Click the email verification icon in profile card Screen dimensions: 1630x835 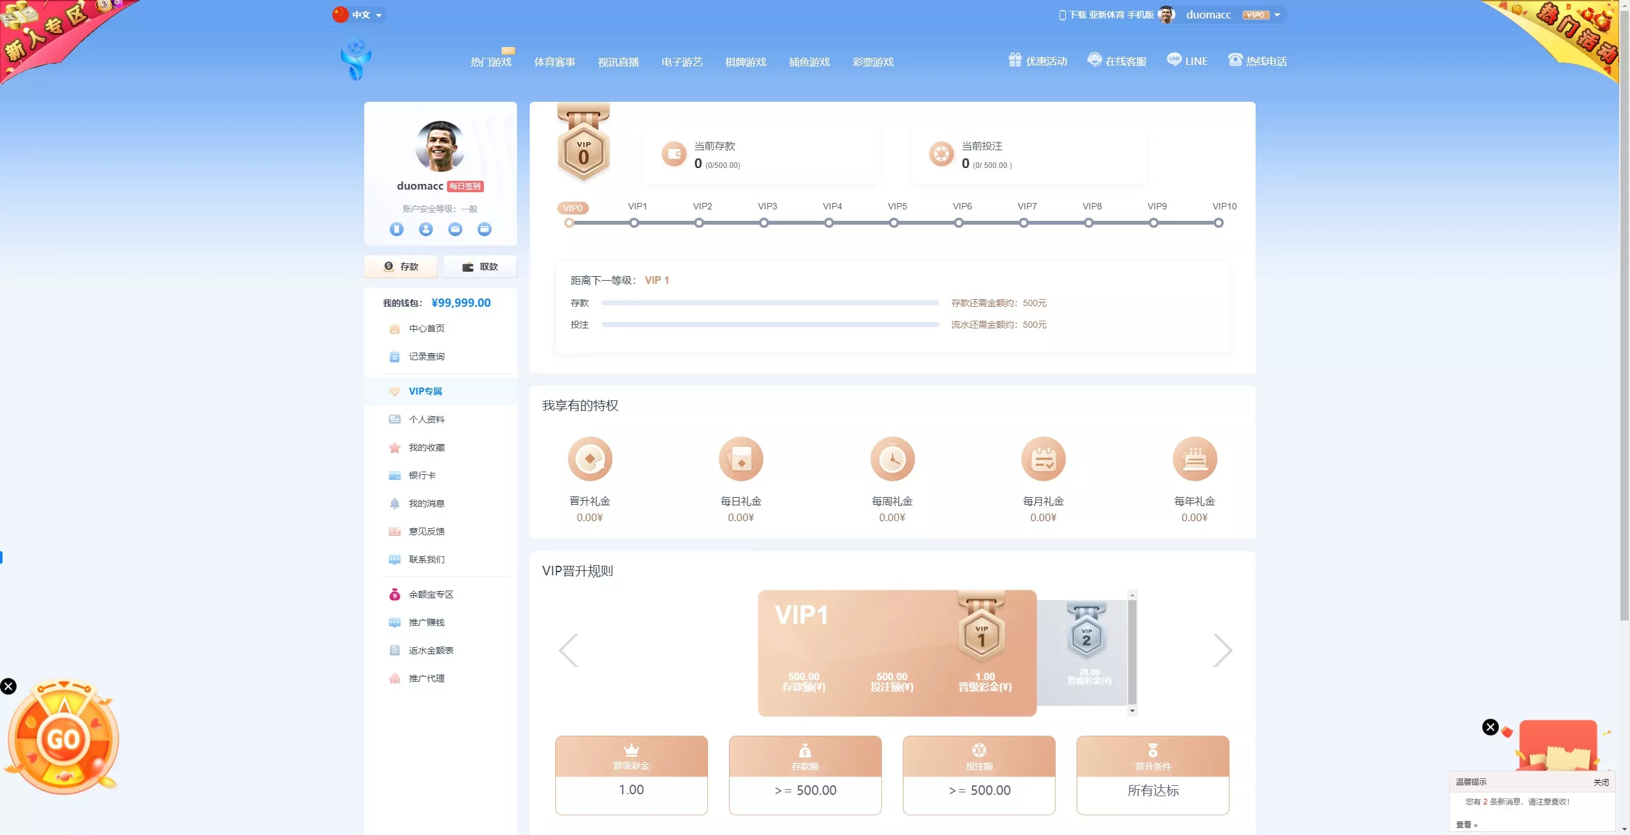[455, 229]
